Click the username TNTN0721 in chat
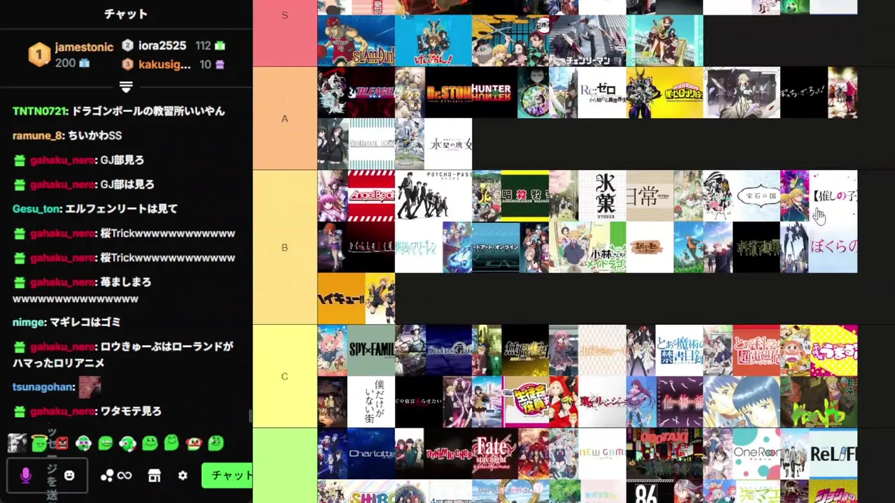Screen dimensions: 895x503 39,111
